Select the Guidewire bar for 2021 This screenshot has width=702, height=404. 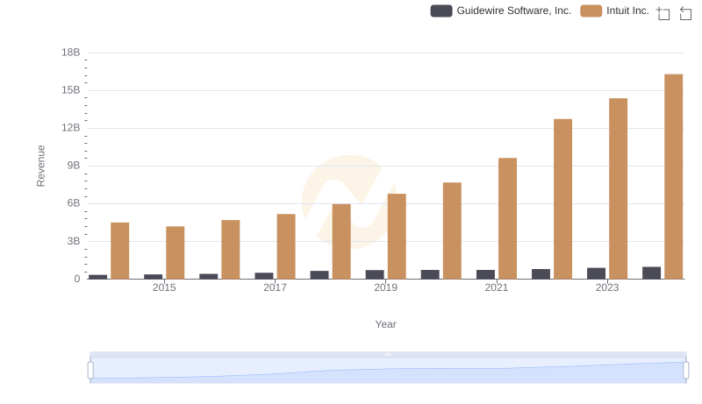485,274
